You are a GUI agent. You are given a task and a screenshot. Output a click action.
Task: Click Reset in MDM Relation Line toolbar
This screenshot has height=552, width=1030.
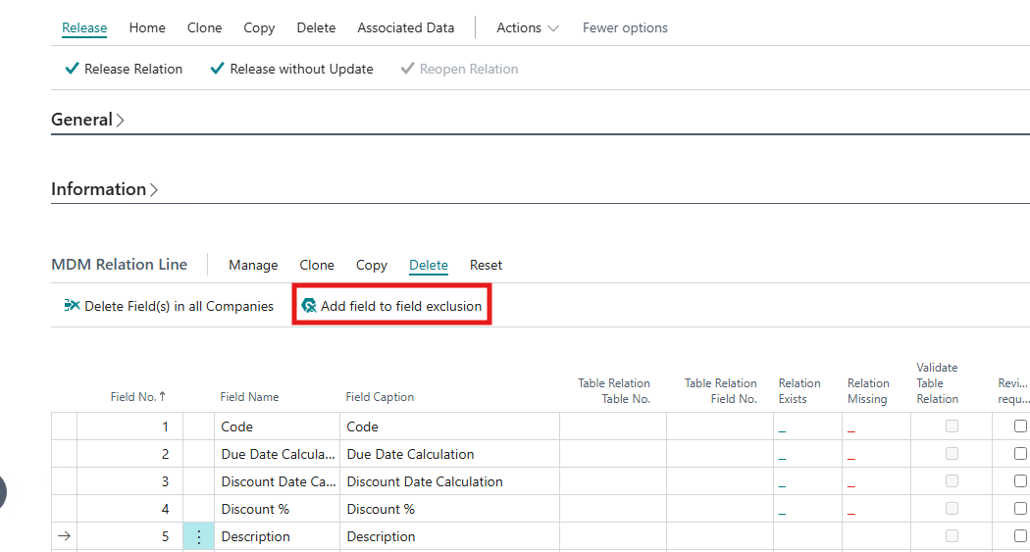pos(486,265)
